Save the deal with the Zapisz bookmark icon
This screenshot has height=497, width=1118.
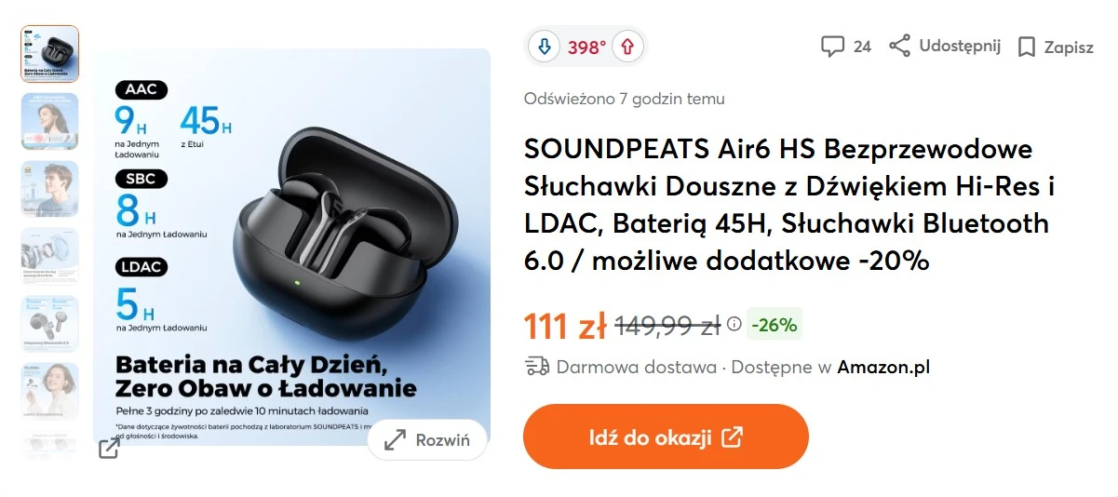pyautogui.click(x=1027, y=47)
